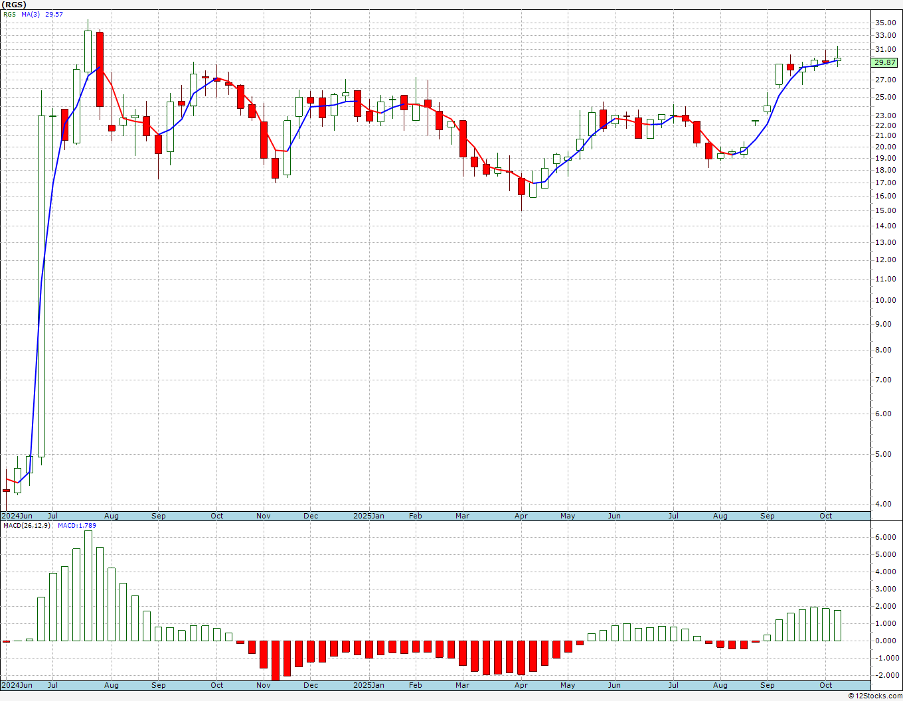Click the 10.00 price axis label

point(885,300)
